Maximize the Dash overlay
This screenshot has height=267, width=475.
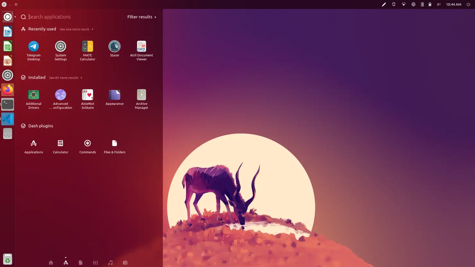point(16,4)
